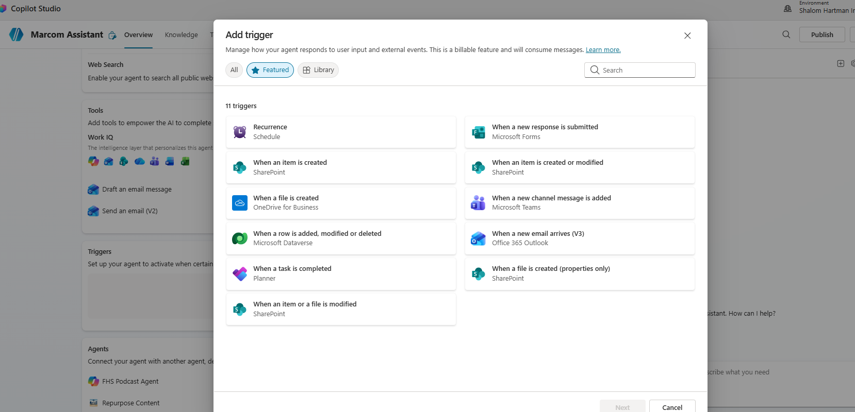Screen dimensions: 855x412
Task: Click the 'Marcom Assistant' agent name
Action: tap(67, 35)
